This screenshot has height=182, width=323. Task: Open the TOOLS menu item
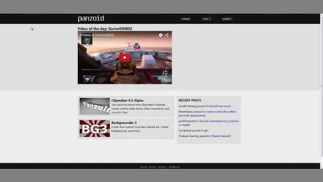[206, 19]
